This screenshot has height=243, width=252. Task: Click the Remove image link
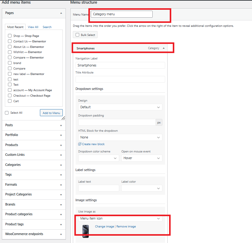(126, 227)
